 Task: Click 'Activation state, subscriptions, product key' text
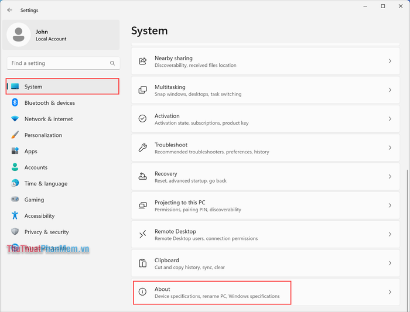pos(201,123)
